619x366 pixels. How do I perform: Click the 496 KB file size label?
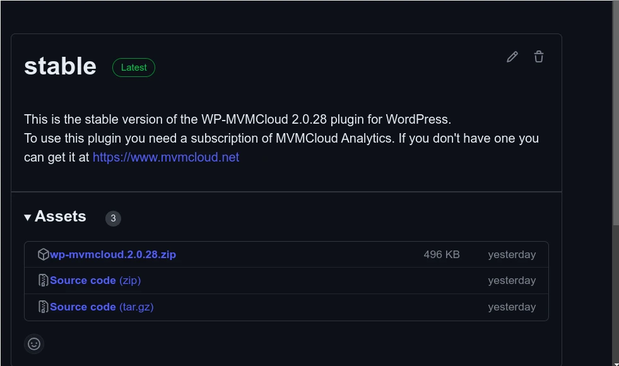442,254
